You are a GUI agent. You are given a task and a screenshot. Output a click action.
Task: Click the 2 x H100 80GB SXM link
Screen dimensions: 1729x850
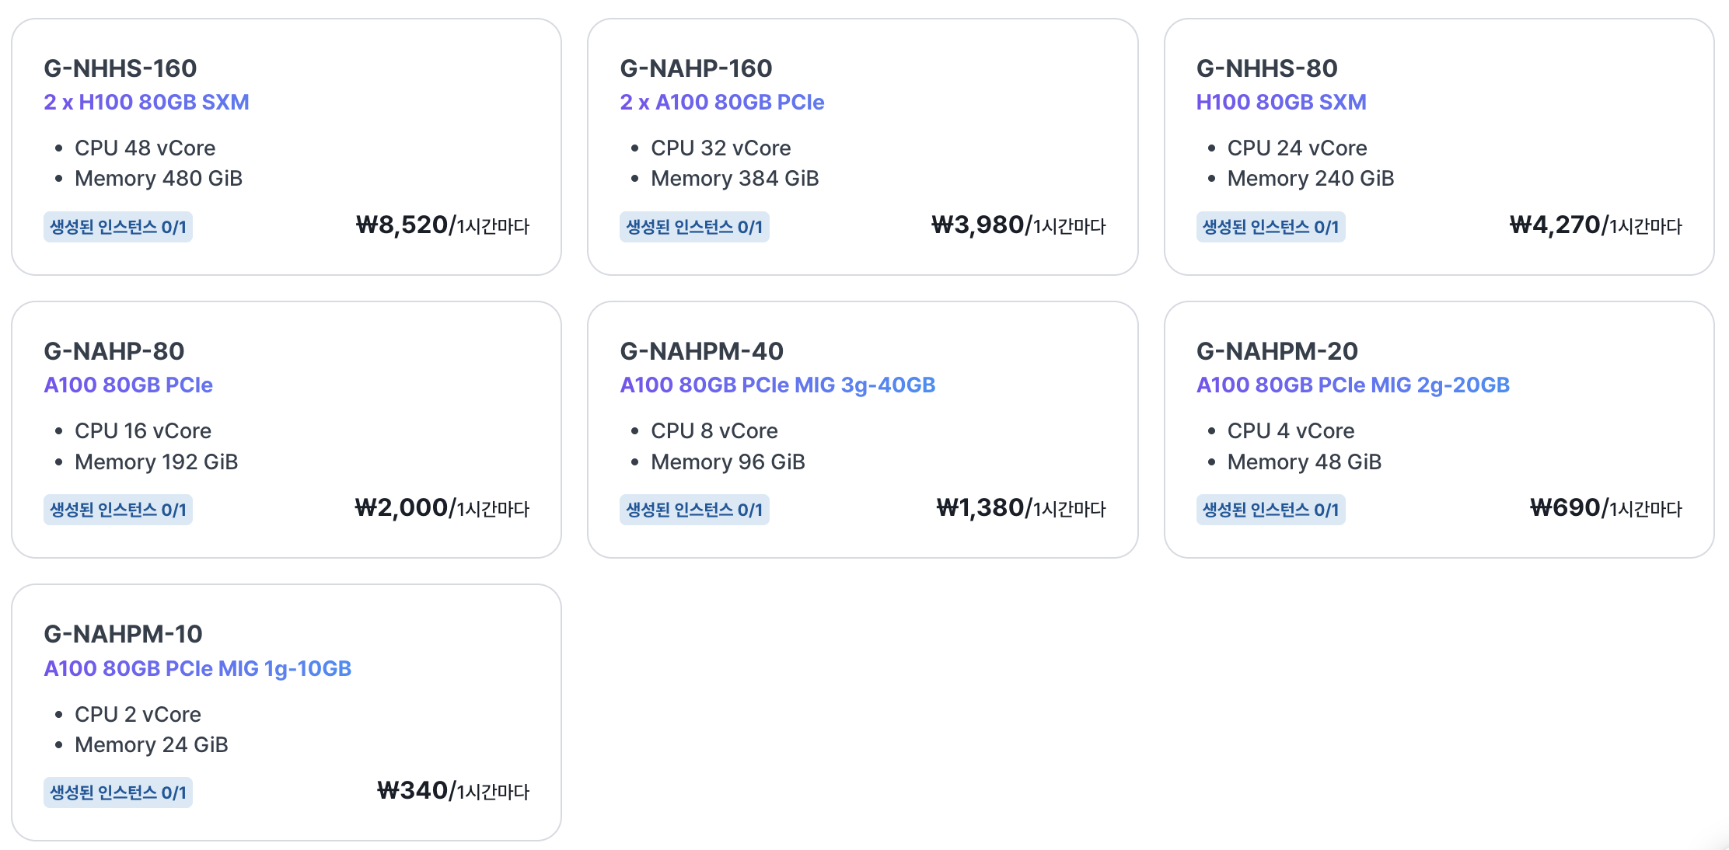[x=146, y=102]
